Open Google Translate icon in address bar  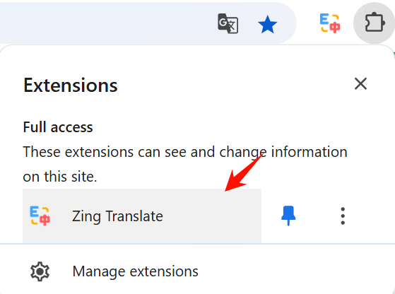coord(228,23)
